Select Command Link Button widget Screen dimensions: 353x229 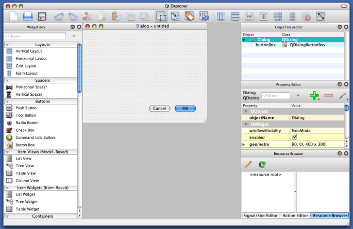coord(35,137)
